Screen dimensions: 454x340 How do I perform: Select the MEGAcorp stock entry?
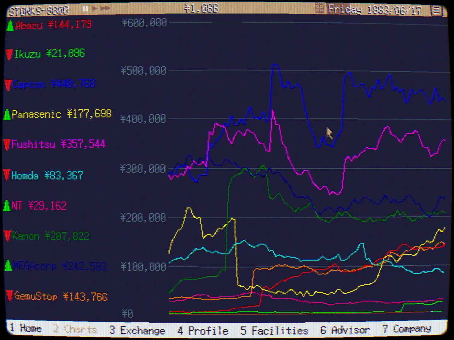56,266
